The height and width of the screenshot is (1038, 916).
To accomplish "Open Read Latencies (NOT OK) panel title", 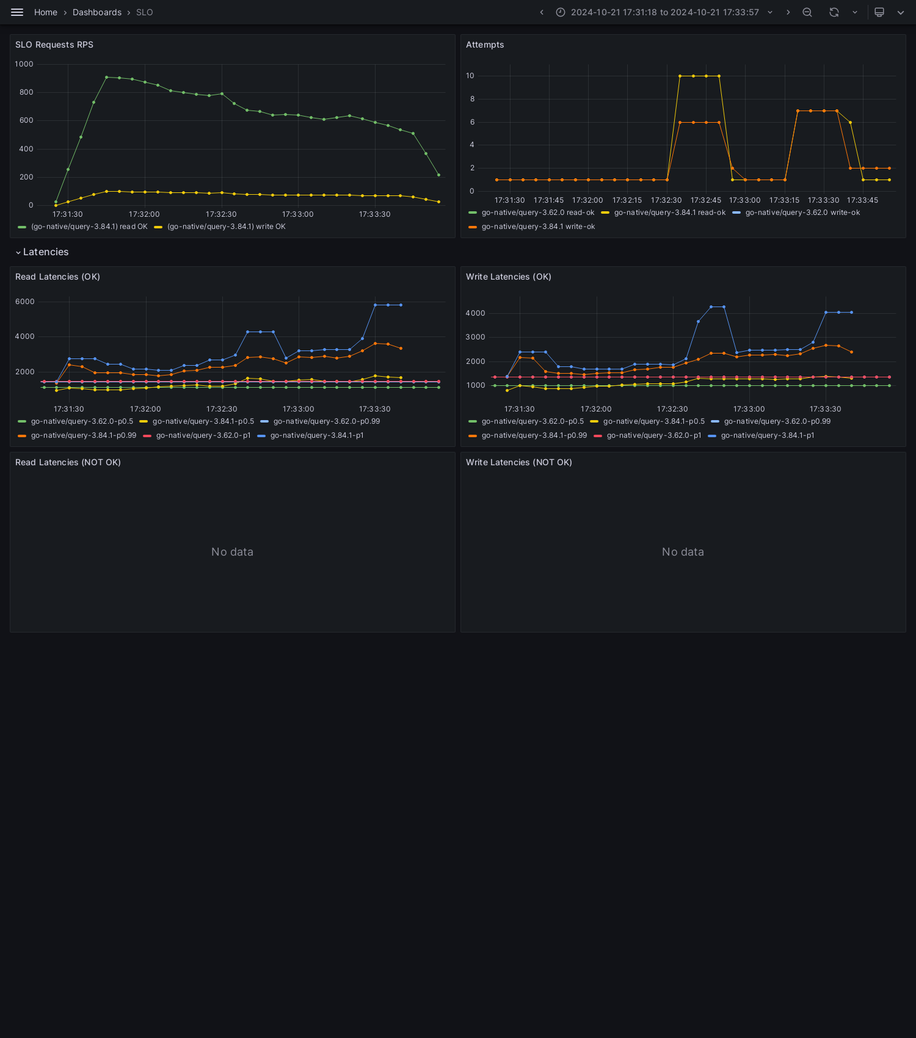I will [68, 462].
